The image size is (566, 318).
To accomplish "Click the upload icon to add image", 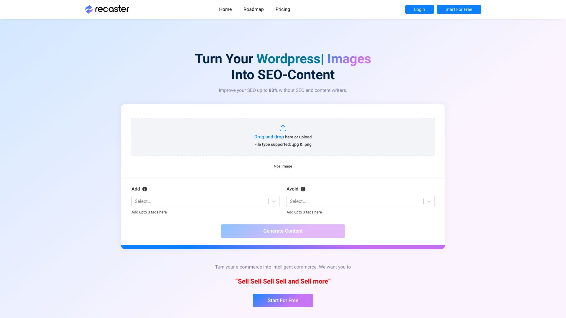I will tap(283, 128).
